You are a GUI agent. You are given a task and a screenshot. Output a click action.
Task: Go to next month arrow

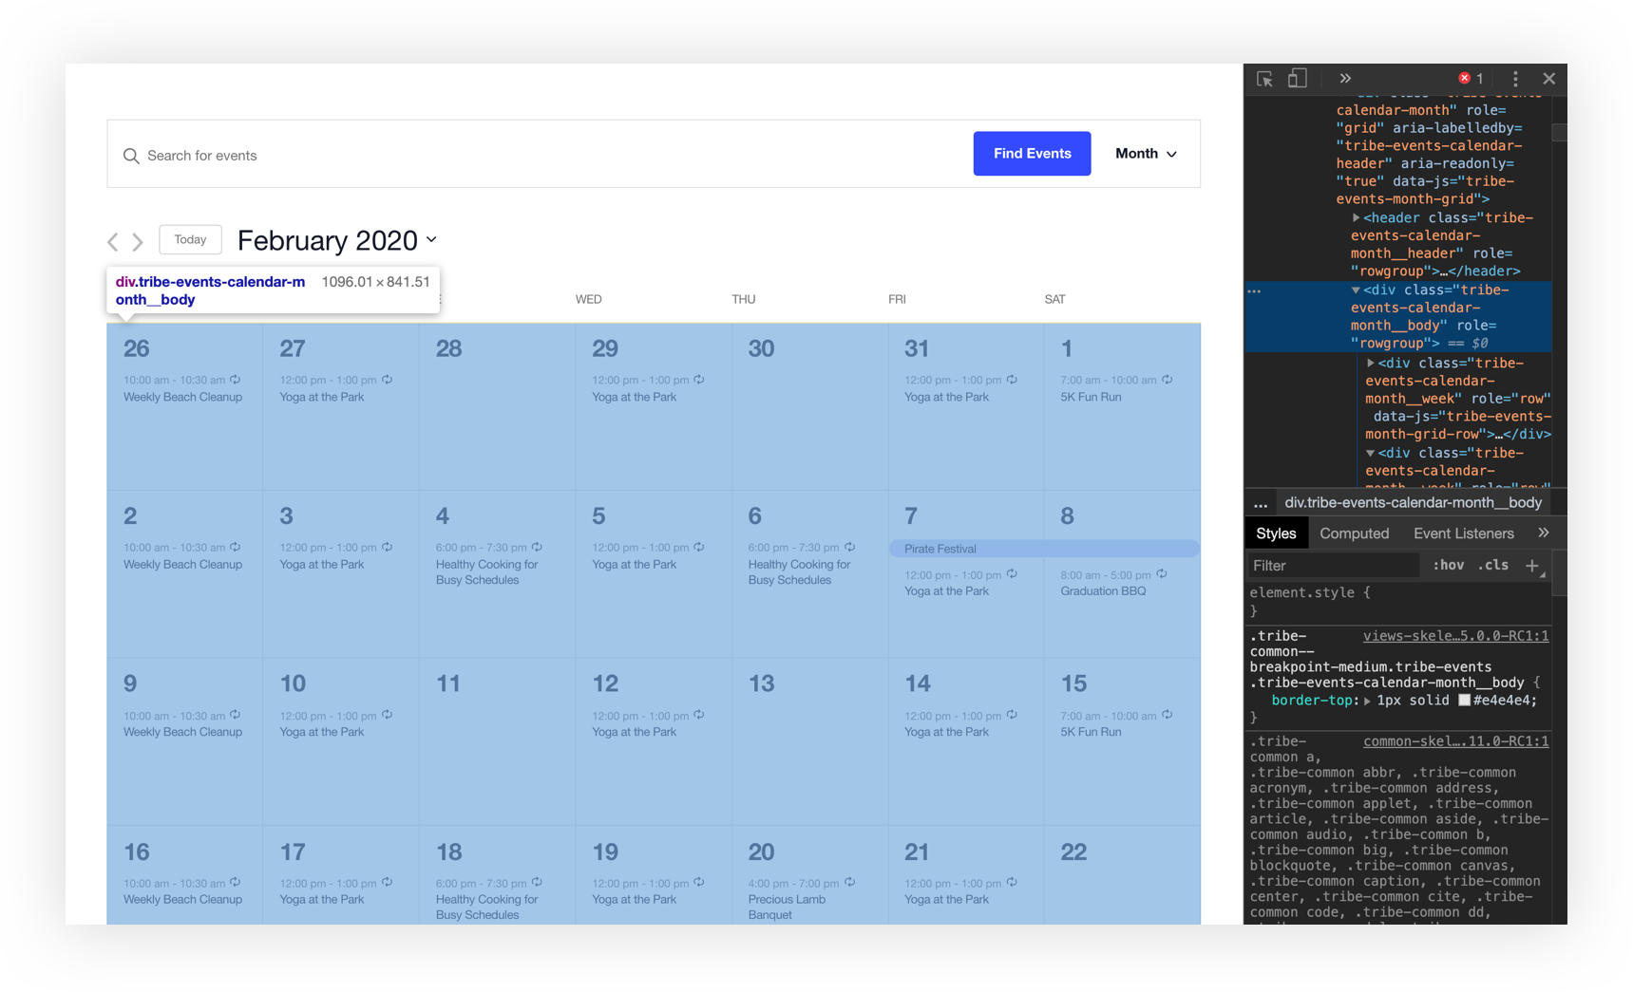click(138, 241)
